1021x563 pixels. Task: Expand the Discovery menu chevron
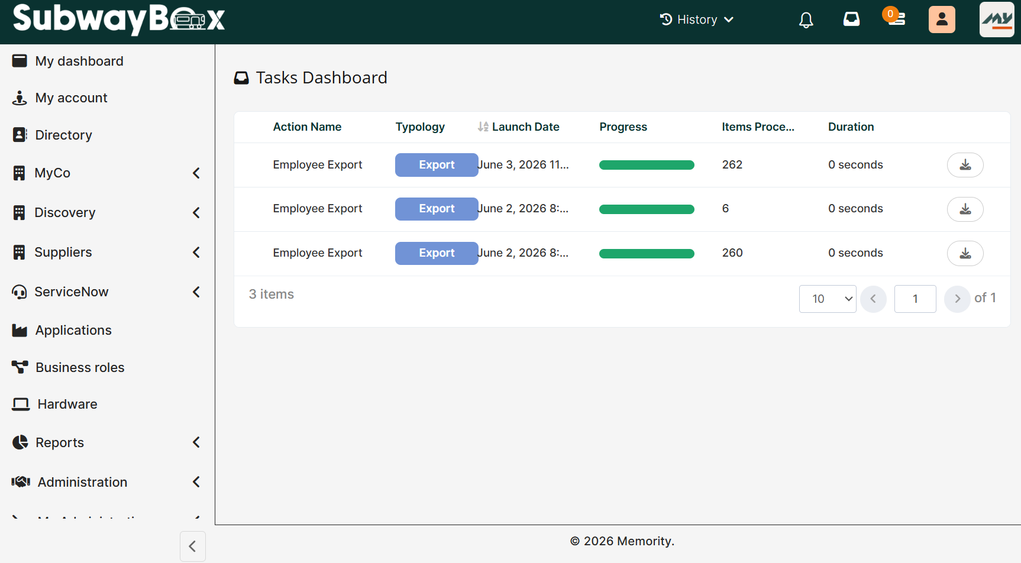pyautogui.click(x=196, y=212)
